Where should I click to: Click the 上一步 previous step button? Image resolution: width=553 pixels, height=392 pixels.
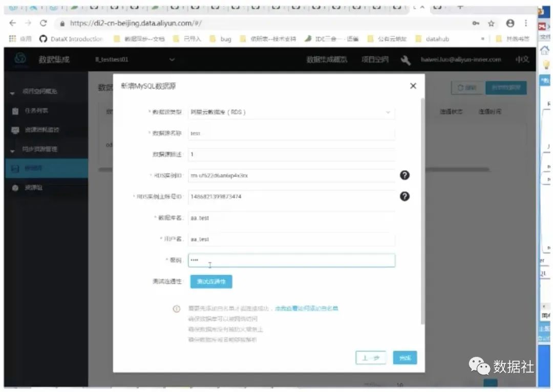click(x=371, y=358)
